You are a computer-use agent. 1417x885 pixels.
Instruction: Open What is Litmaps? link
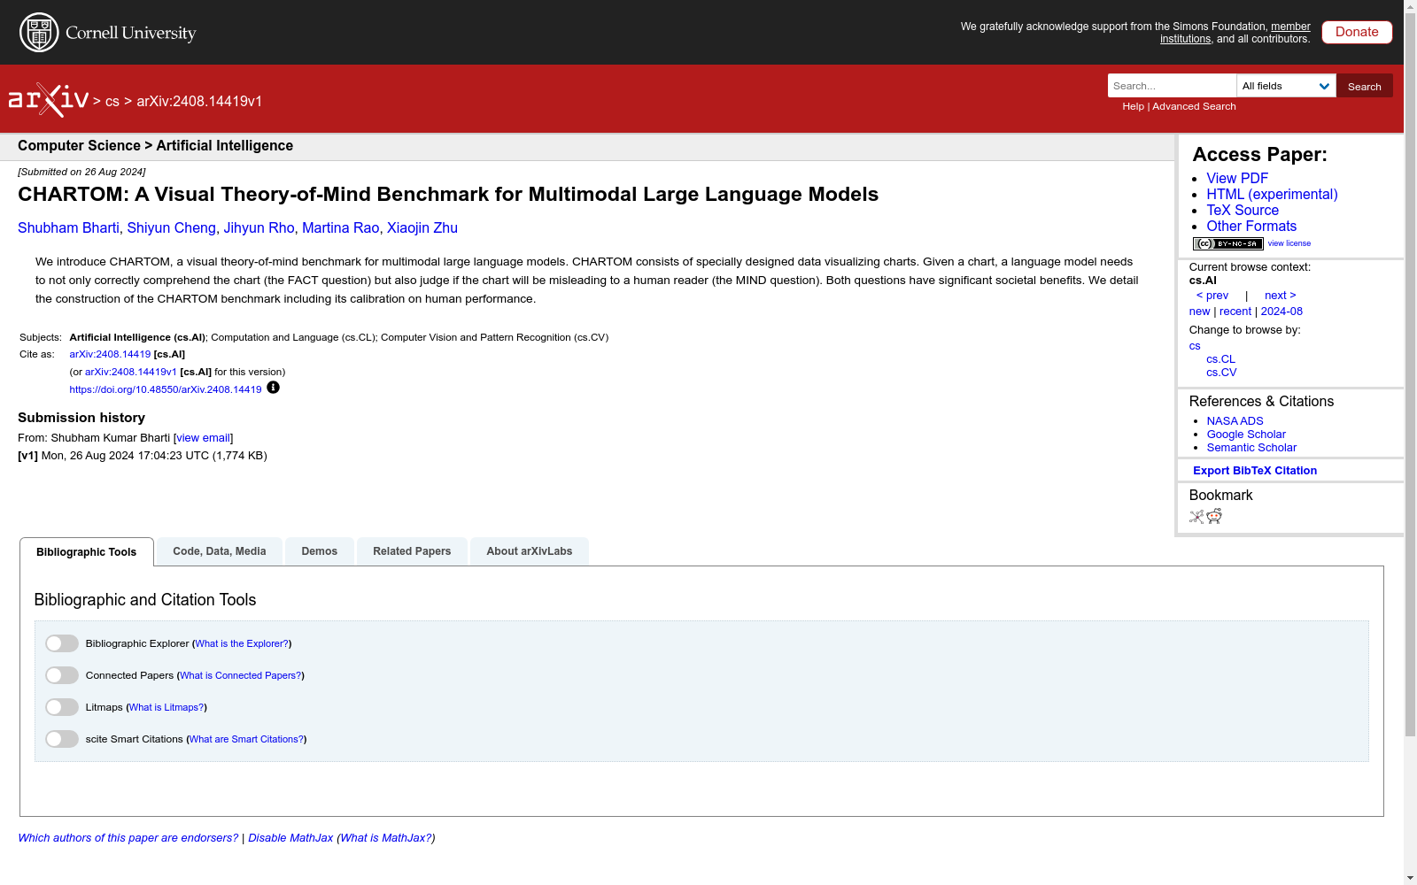166,708
